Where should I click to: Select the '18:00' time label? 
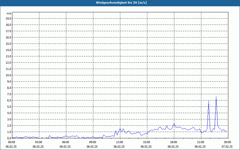pyautogui.click(x=174, y=142)
